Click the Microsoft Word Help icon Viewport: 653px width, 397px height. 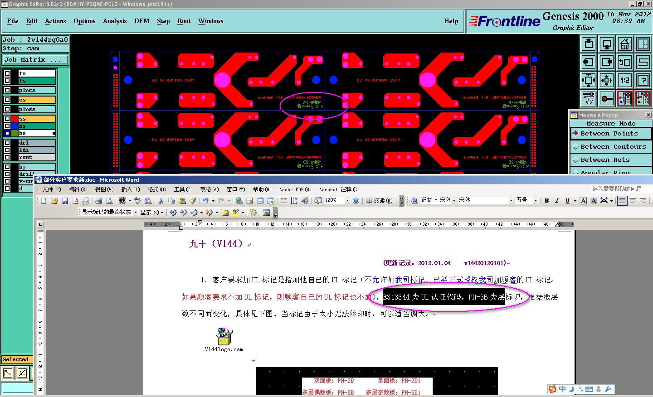356,201
